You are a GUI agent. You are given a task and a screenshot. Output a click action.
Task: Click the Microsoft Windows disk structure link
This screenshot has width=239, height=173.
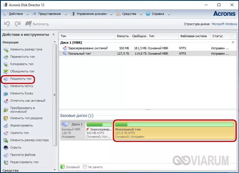[x=224, y=24]
